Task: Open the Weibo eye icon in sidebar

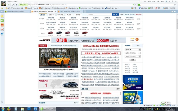Action: pyautogui.click(x=2, y=25)
